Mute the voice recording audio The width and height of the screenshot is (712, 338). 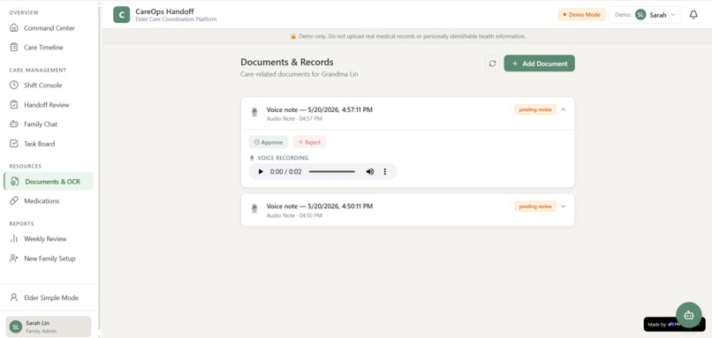tap(370, 171)
